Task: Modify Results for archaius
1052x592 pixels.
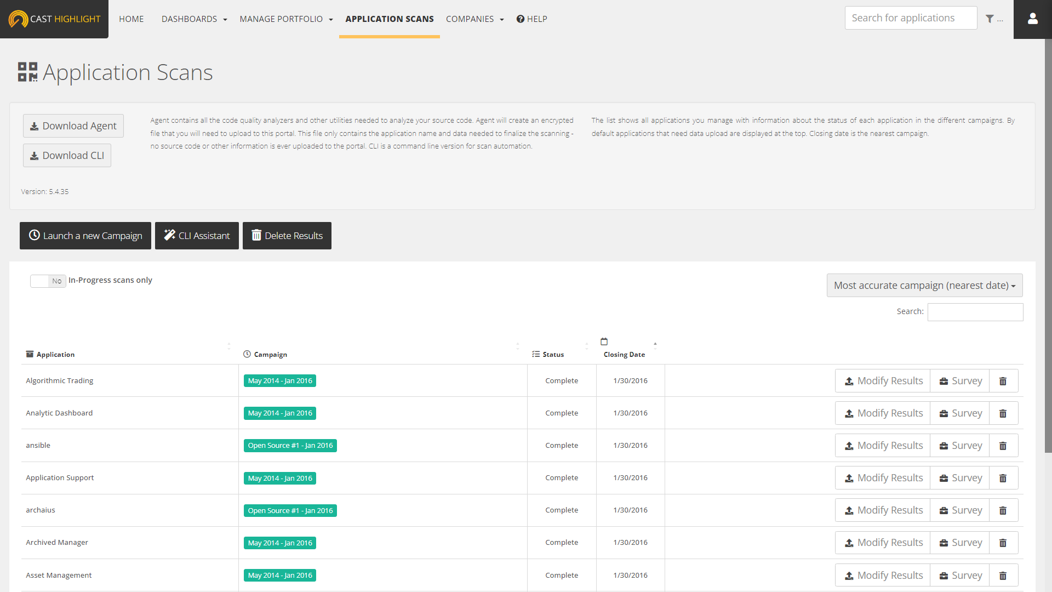Action: [883, 510]
